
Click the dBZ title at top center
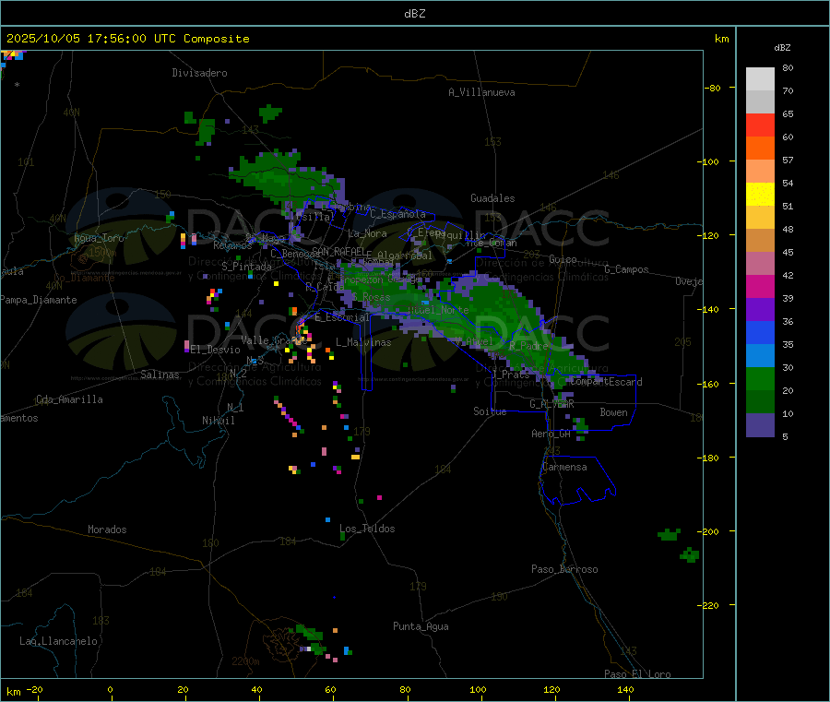414,14
